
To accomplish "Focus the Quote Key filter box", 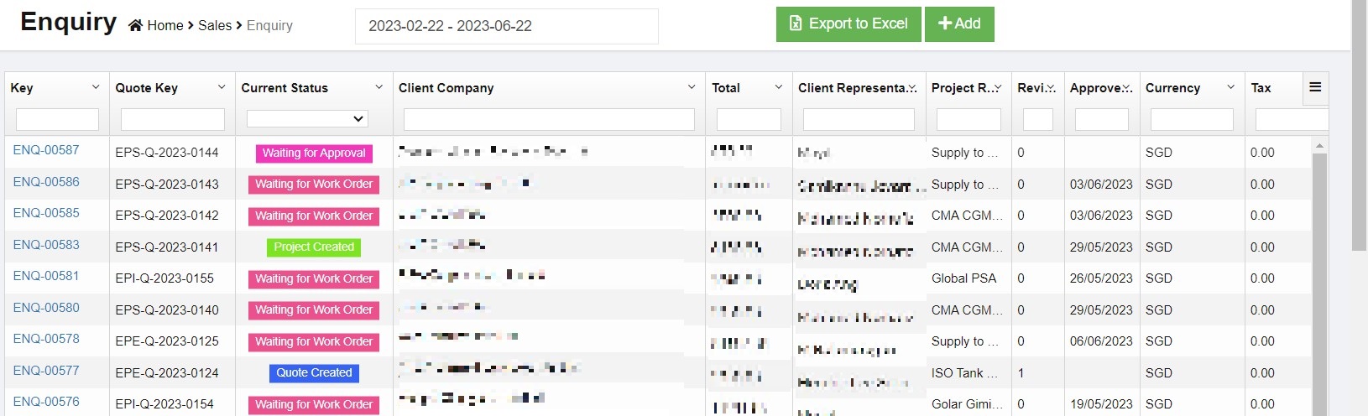I will (x=172, y=120).
